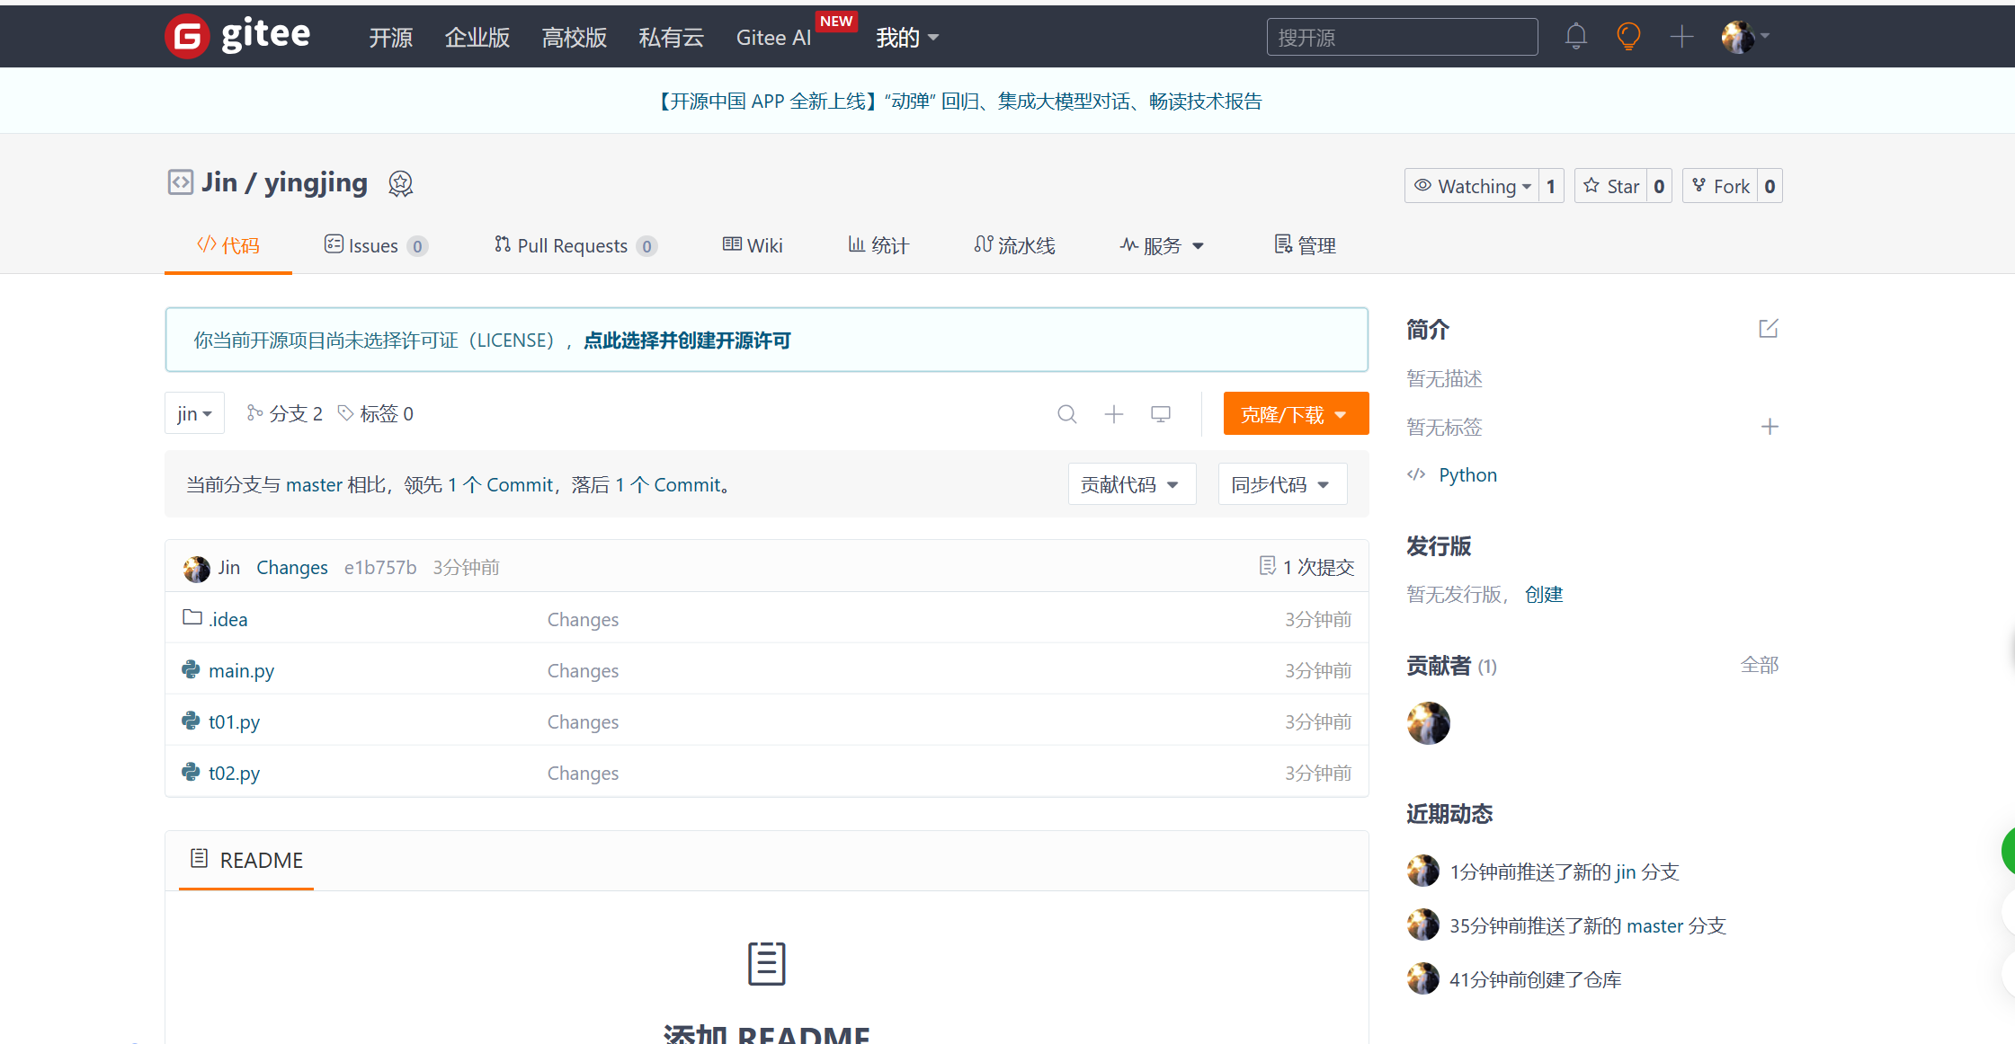Open the Pull Requests tab
The height and width of the screenshot is (1044, 2015).
pos(574,245)
